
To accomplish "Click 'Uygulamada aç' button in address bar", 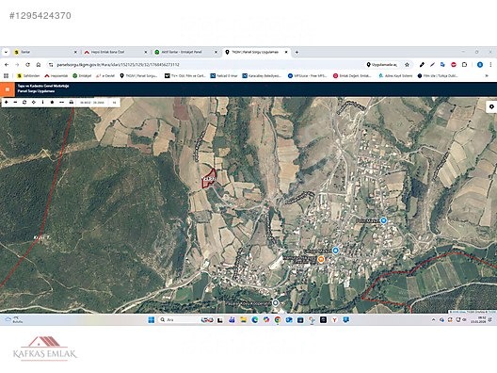I will pyautogui.click(x=382, y=65).
